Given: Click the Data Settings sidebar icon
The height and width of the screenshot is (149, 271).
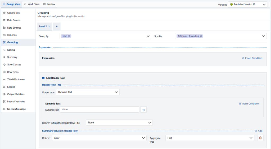Looking at the screenshot, I should tap(4, 28).
